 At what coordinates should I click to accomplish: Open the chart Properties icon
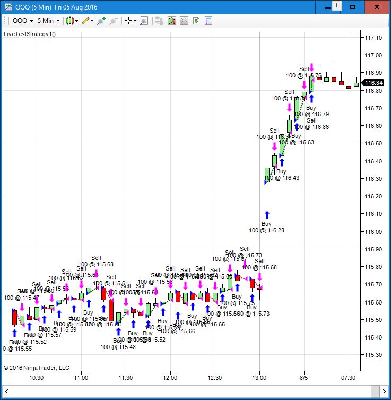tap(208, 21)
